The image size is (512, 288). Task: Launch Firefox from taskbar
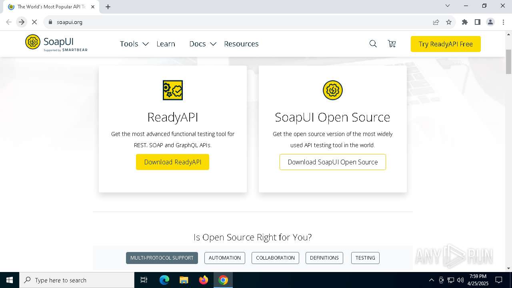[x=204, y=280]
